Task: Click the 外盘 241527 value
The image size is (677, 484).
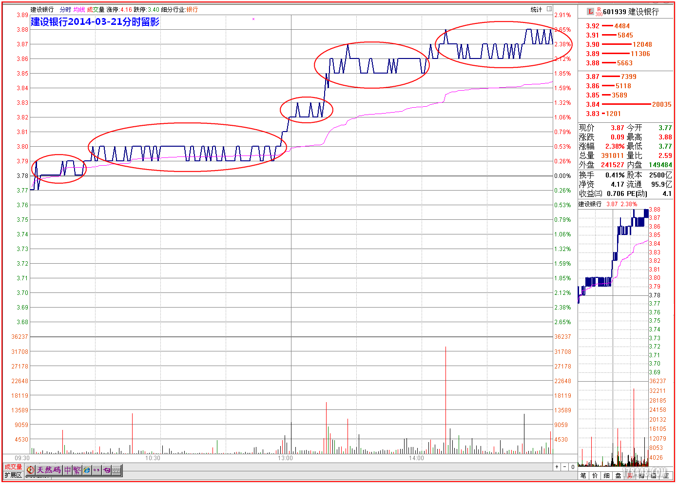Action: [612, 165]
